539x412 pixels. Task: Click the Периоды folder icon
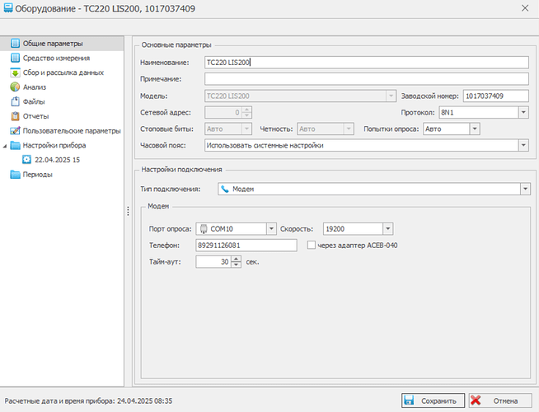[x=15, y=175]
